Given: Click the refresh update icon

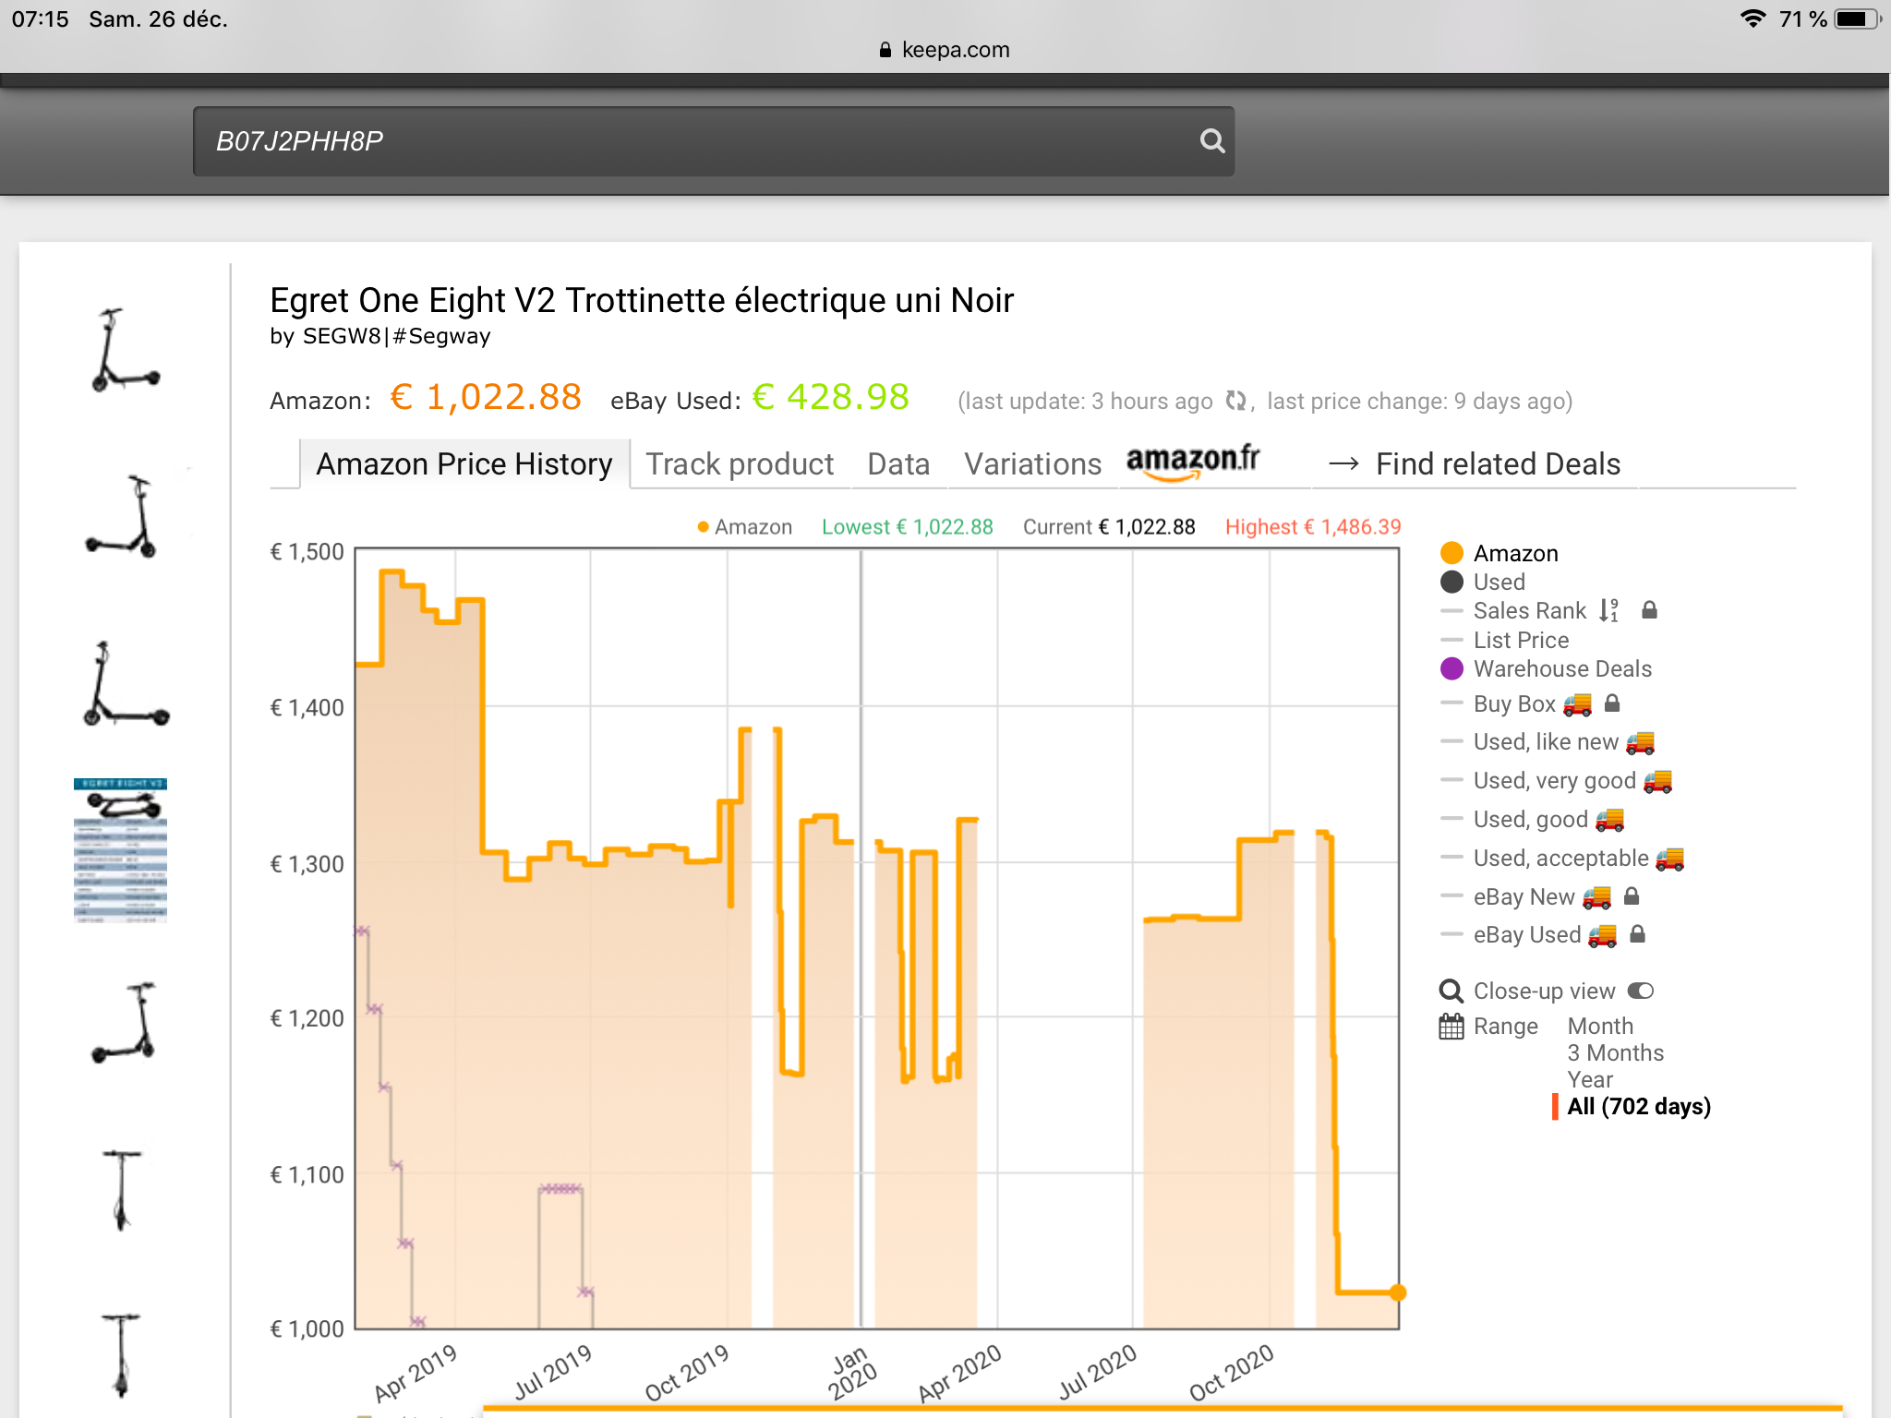Looking at the screenshot, I should [1235, 401].
